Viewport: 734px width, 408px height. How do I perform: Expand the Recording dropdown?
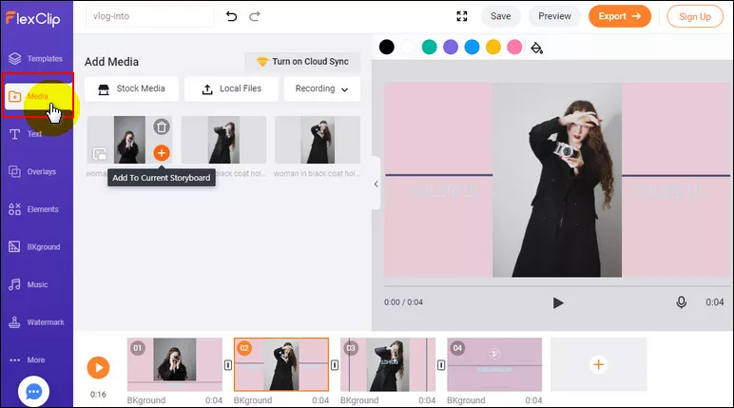click(322, 89)
